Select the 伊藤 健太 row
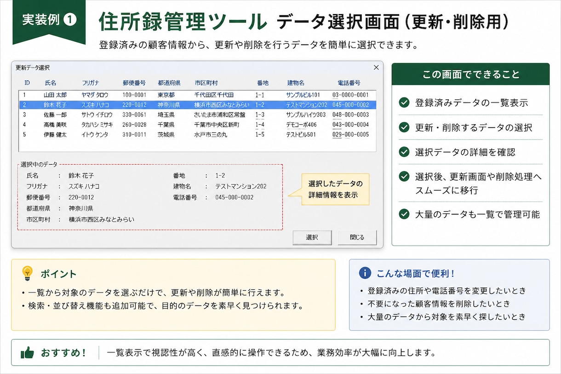Screen dimensions: 561x374 197,135
